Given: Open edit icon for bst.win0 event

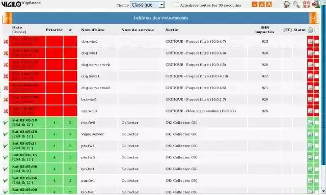Looking at the screenshot, I should [310, 99].
